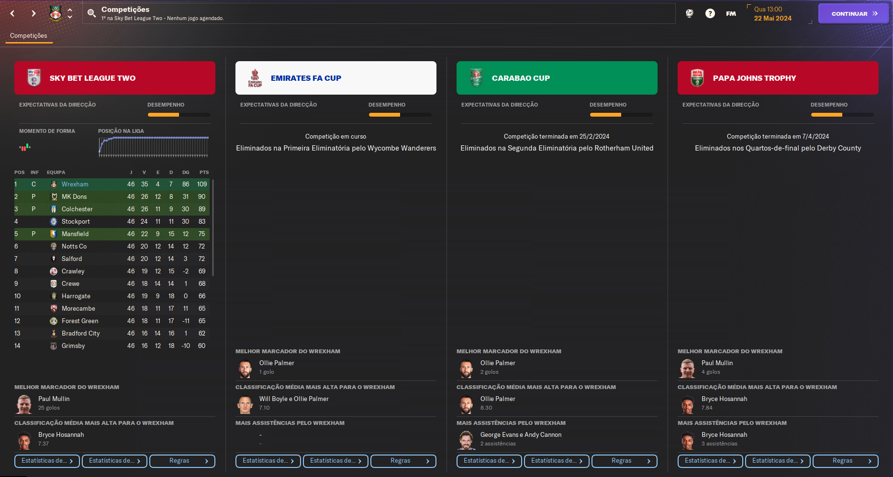Open Paul Mullin's name, 25 golos
Image resolution: width=893 pixels, height=477 pixels.
click(x=54, y=399)
